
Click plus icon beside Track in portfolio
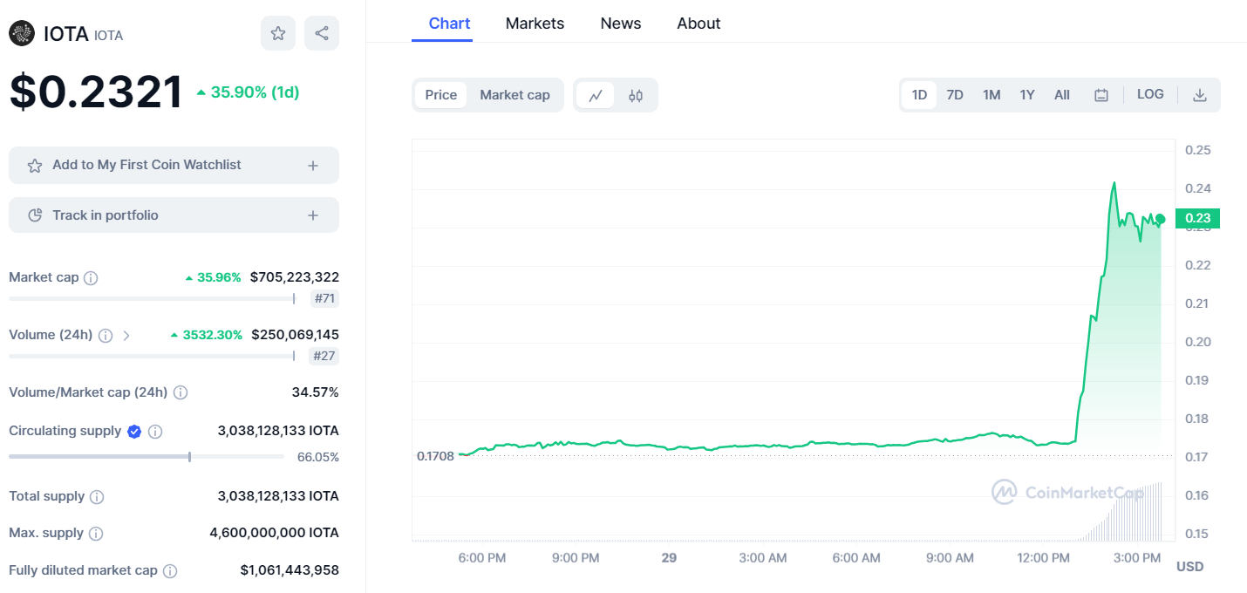[313, 215]
